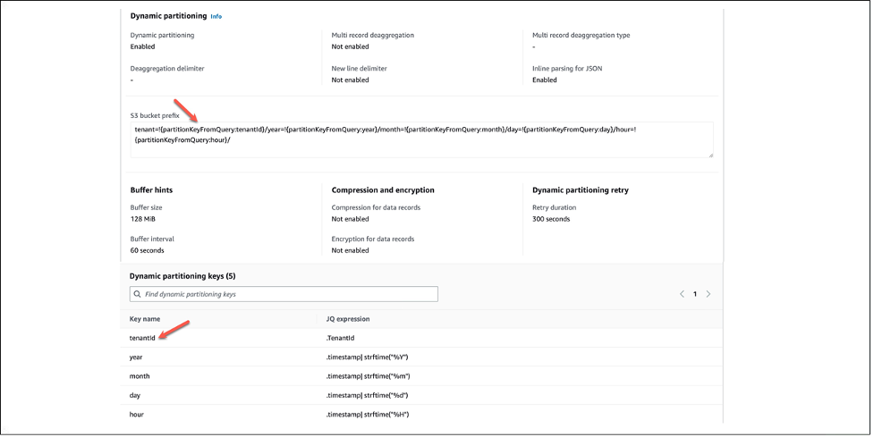Click the Find dynamic partitioning keys search field
The width and height of the screenshot is (874, 437).
coord(284,294)
